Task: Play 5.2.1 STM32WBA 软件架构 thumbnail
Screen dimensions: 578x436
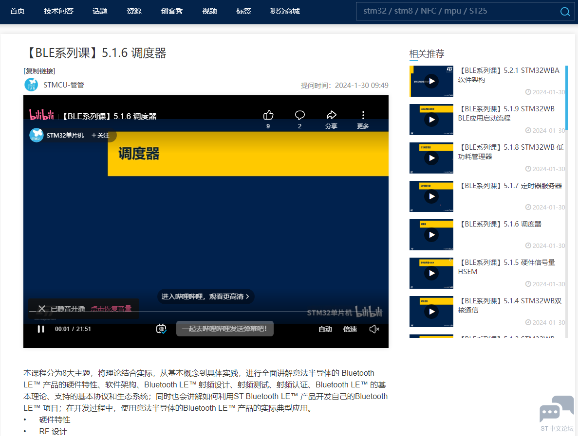Action: (x=431, y=81)
